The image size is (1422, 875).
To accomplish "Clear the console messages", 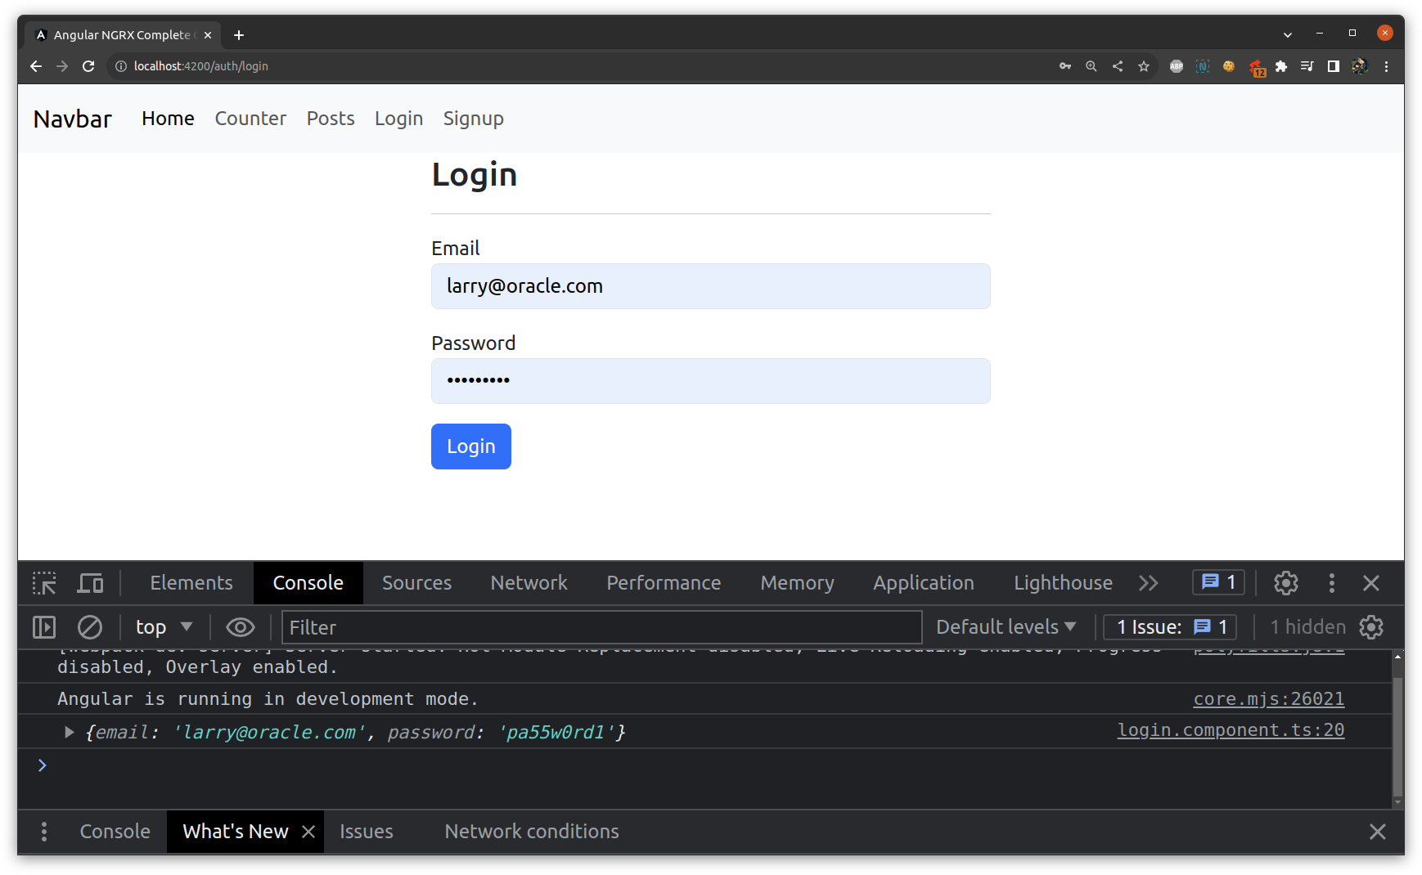I will [90, 626].
